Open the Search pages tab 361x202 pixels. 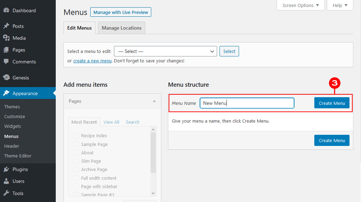point(132,122)
